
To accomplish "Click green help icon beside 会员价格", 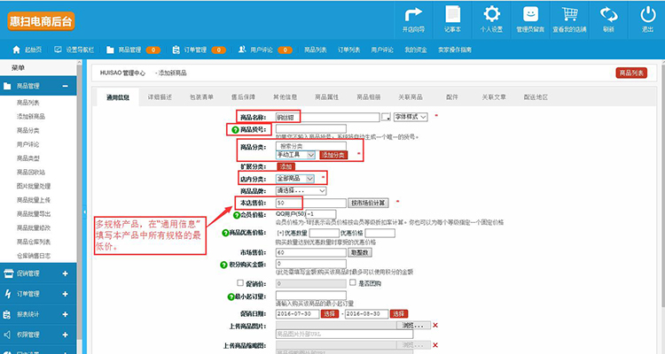I will click(x=237, y=215).
